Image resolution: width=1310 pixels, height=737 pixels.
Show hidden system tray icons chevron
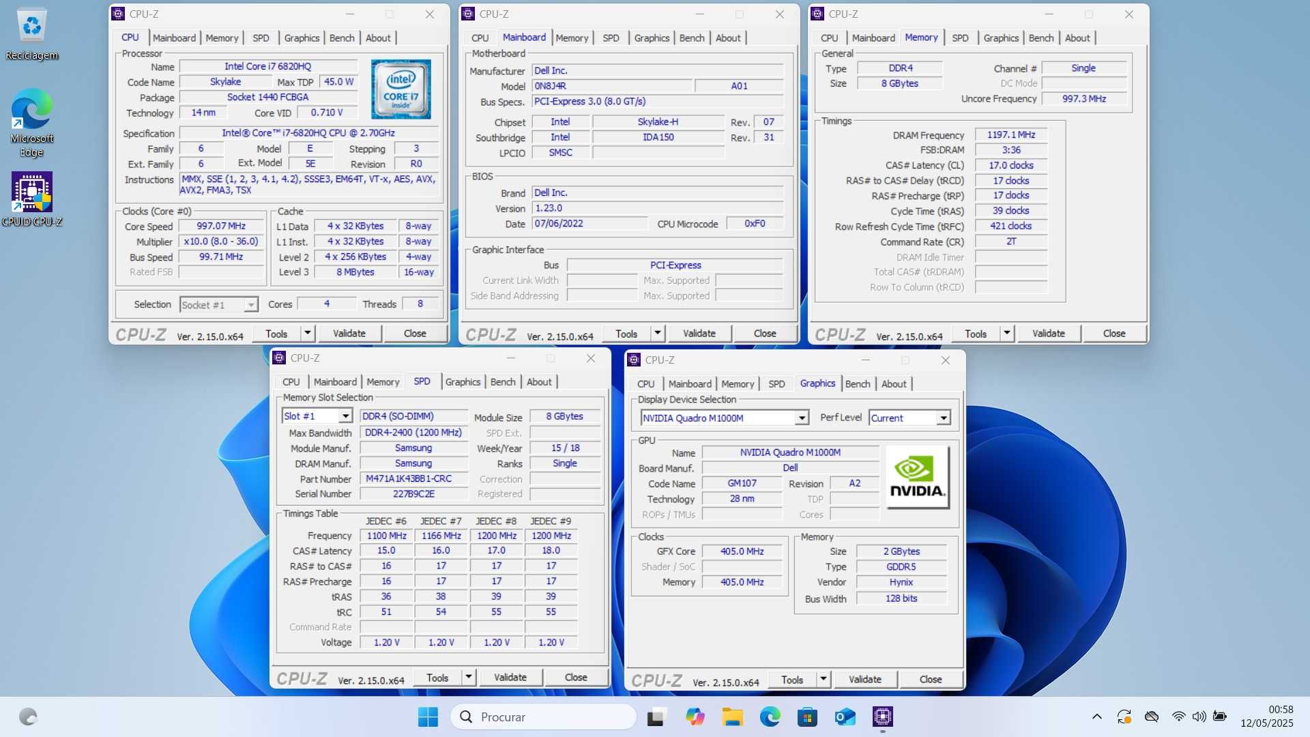(x=1096, y=717)
